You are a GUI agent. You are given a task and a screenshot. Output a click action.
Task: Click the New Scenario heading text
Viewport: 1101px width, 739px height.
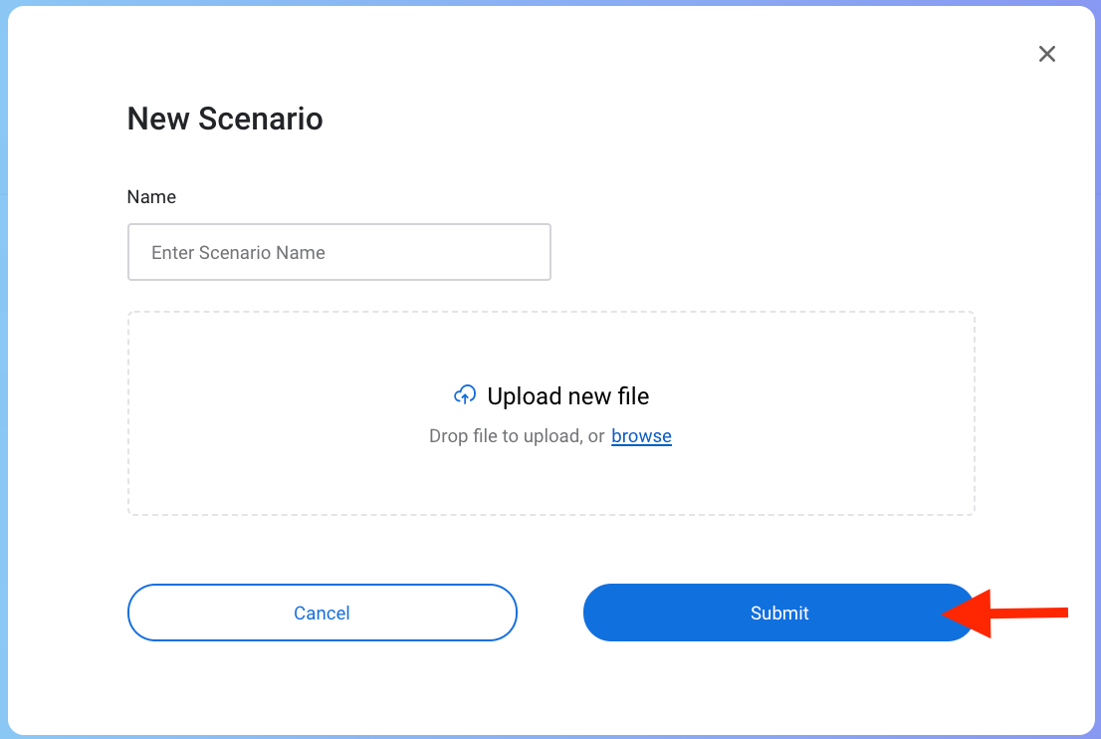225,119
